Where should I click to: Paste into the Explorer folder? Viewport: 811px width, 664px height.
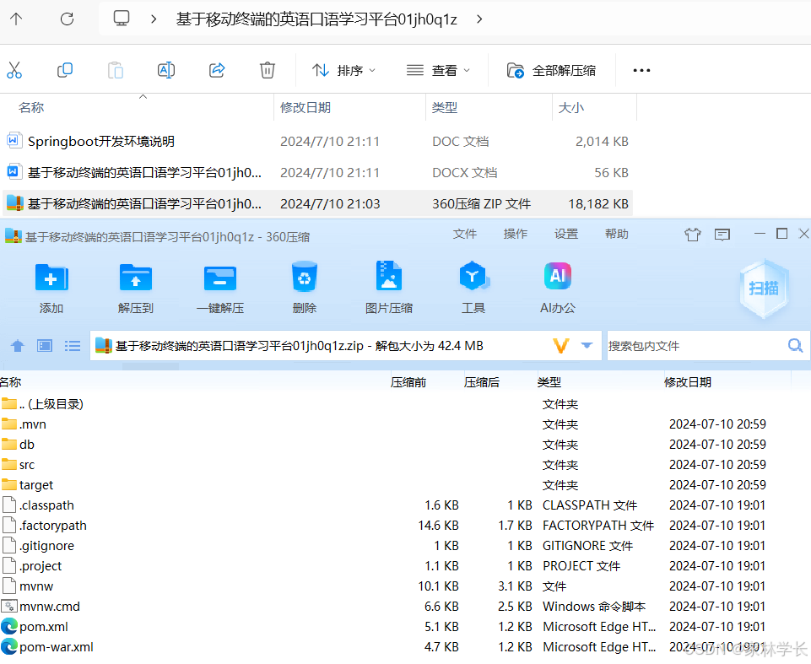116,70
